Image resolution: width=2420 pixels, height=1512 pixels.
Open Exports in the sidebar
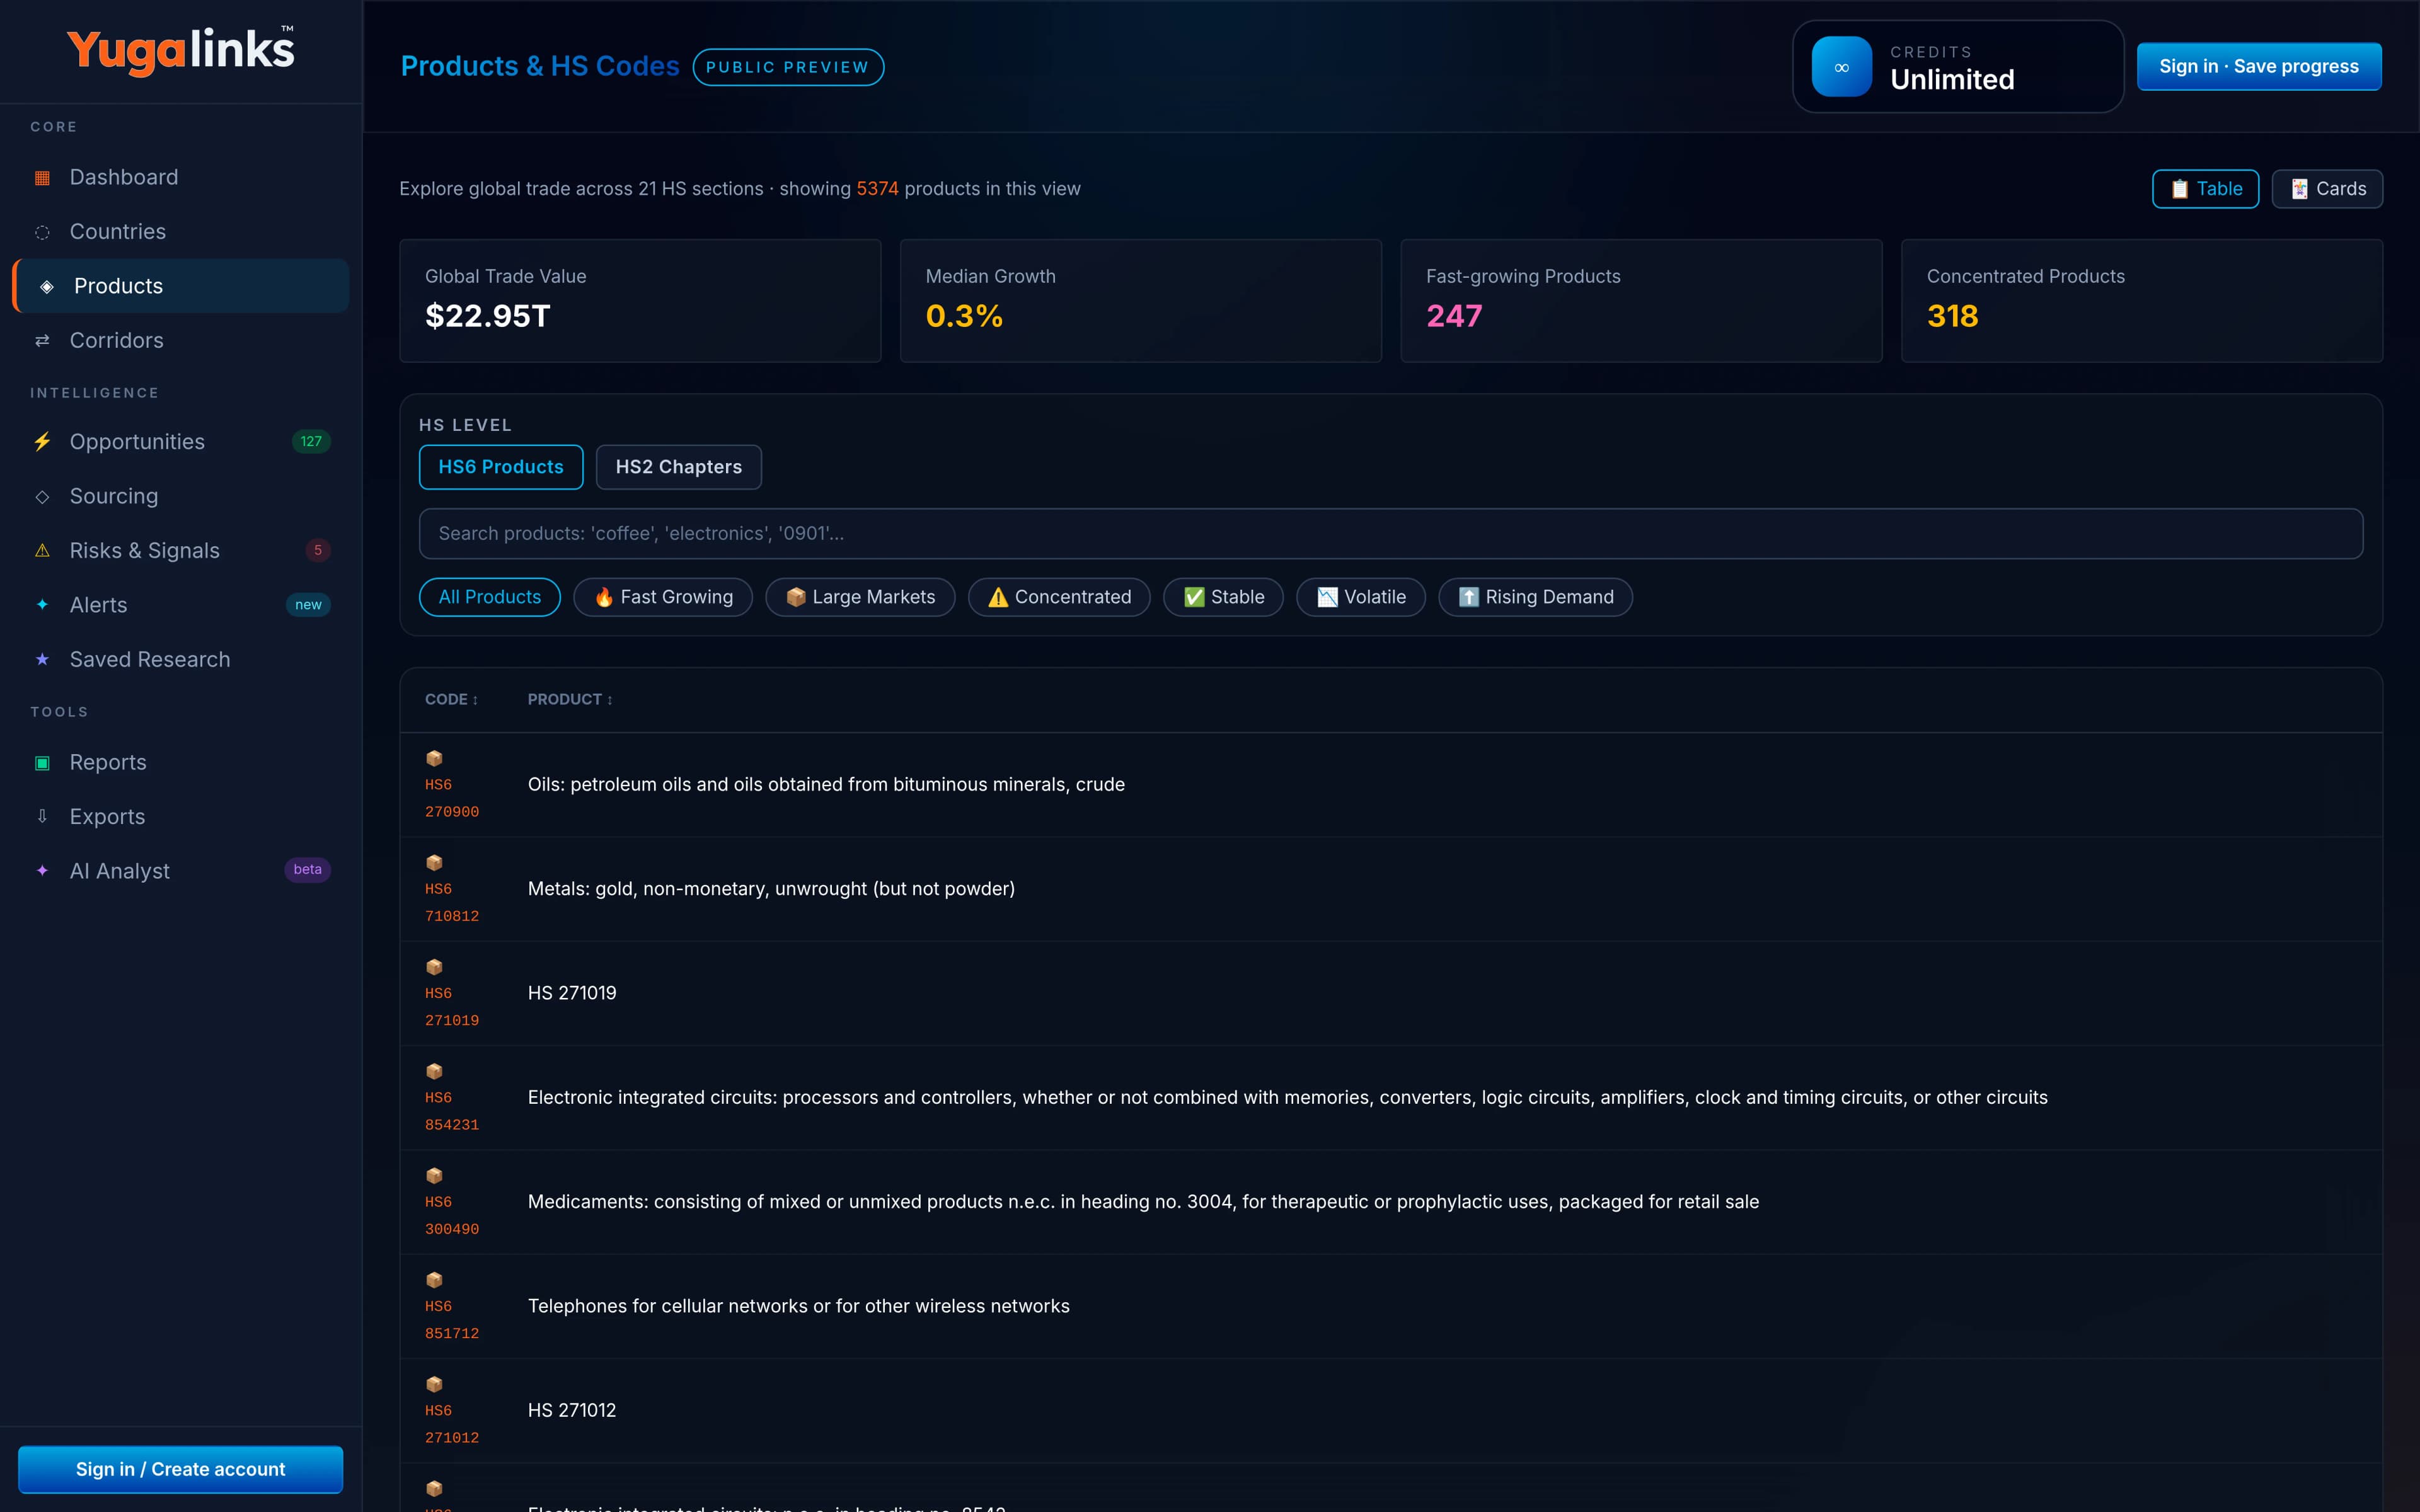tap(181, 817)
